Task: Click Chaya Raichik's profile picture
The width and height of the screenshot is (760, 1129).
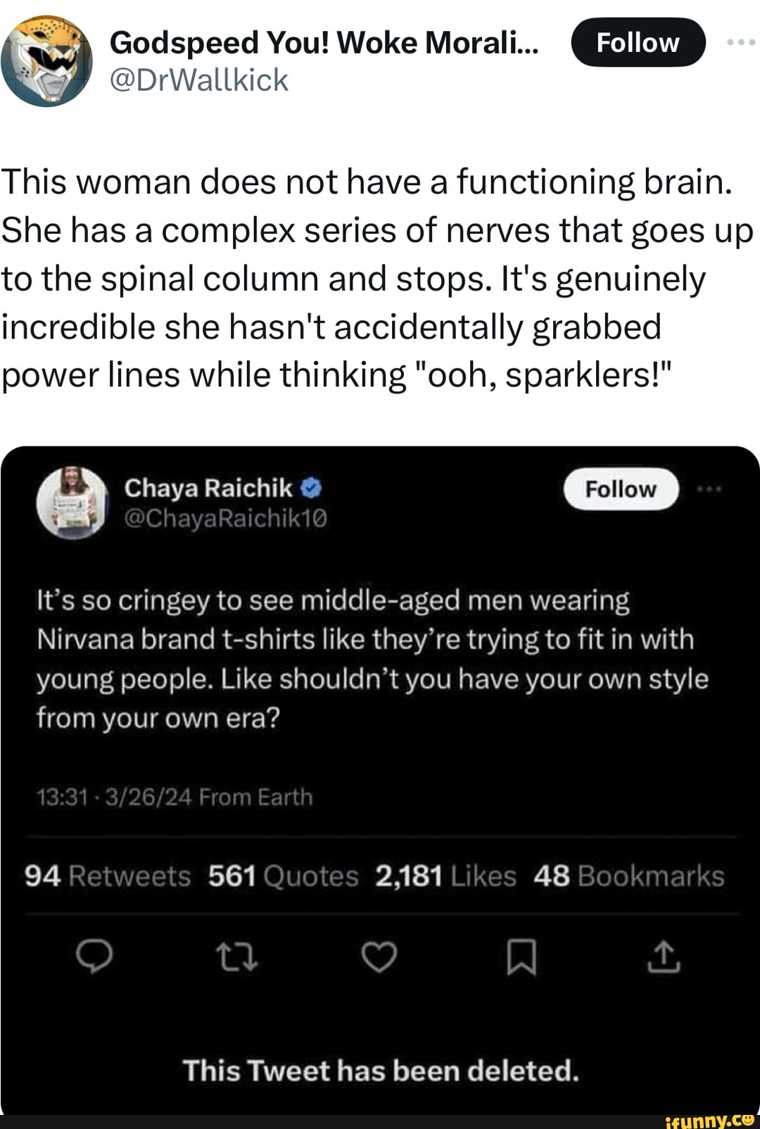Action: tap(70, 503)
